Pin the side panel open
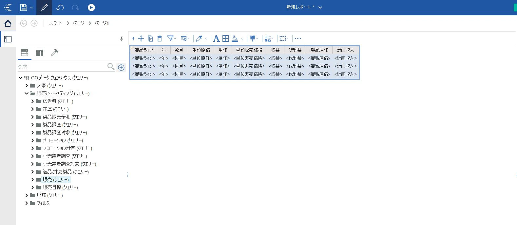Viewport: 517px width, 225px height. (x=122, y=39)
